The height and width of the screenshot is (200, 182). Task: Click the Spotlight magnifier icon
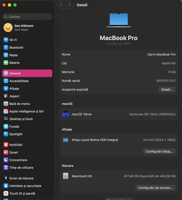click(6, 134)
